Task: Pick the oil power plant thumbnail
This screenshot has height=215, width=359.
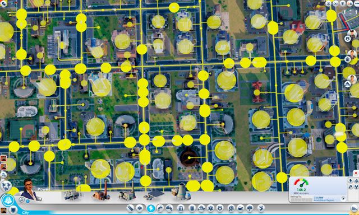Action: (127, 192)
